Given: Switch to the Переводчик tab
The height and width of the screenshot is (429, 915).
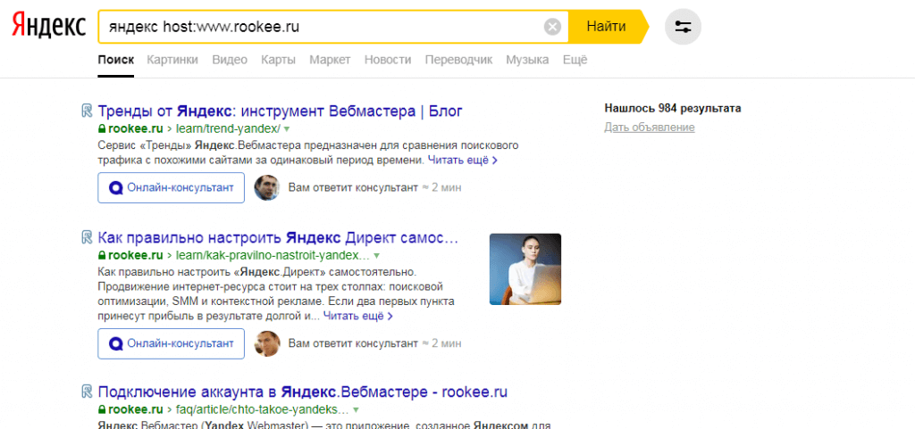Looking at the screenshot, I should [x=458, y=60].
